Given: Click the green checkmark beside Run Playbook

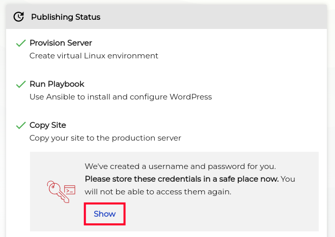Looking at the screenshot, I should pyautogui.click(x=21, y=84).
